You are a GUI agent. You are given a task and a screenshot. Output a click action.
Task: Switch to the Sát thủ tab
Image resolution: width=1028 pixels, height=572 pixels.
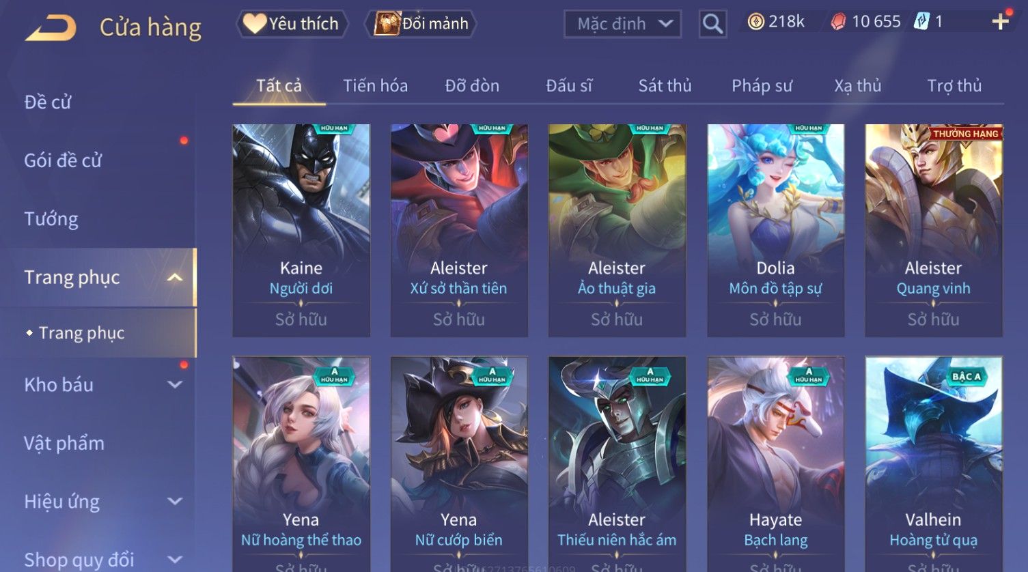[665, 86]
